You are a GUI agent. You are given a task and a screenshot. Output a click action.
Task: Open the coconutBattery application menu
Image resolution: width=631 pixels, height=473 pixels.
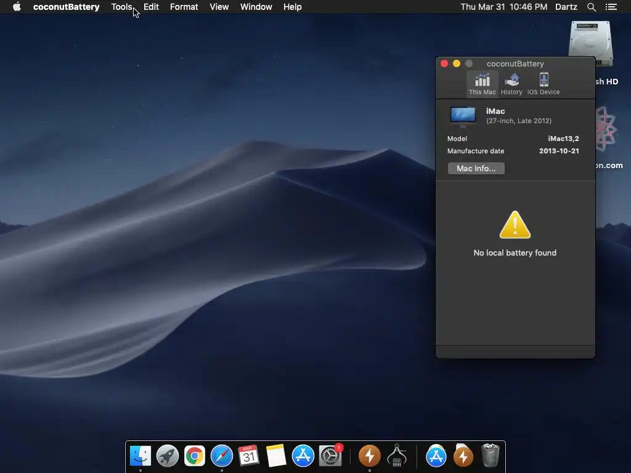pos(66,7)
